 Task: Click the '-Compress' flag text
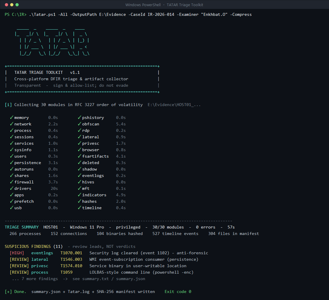(241, 14)
